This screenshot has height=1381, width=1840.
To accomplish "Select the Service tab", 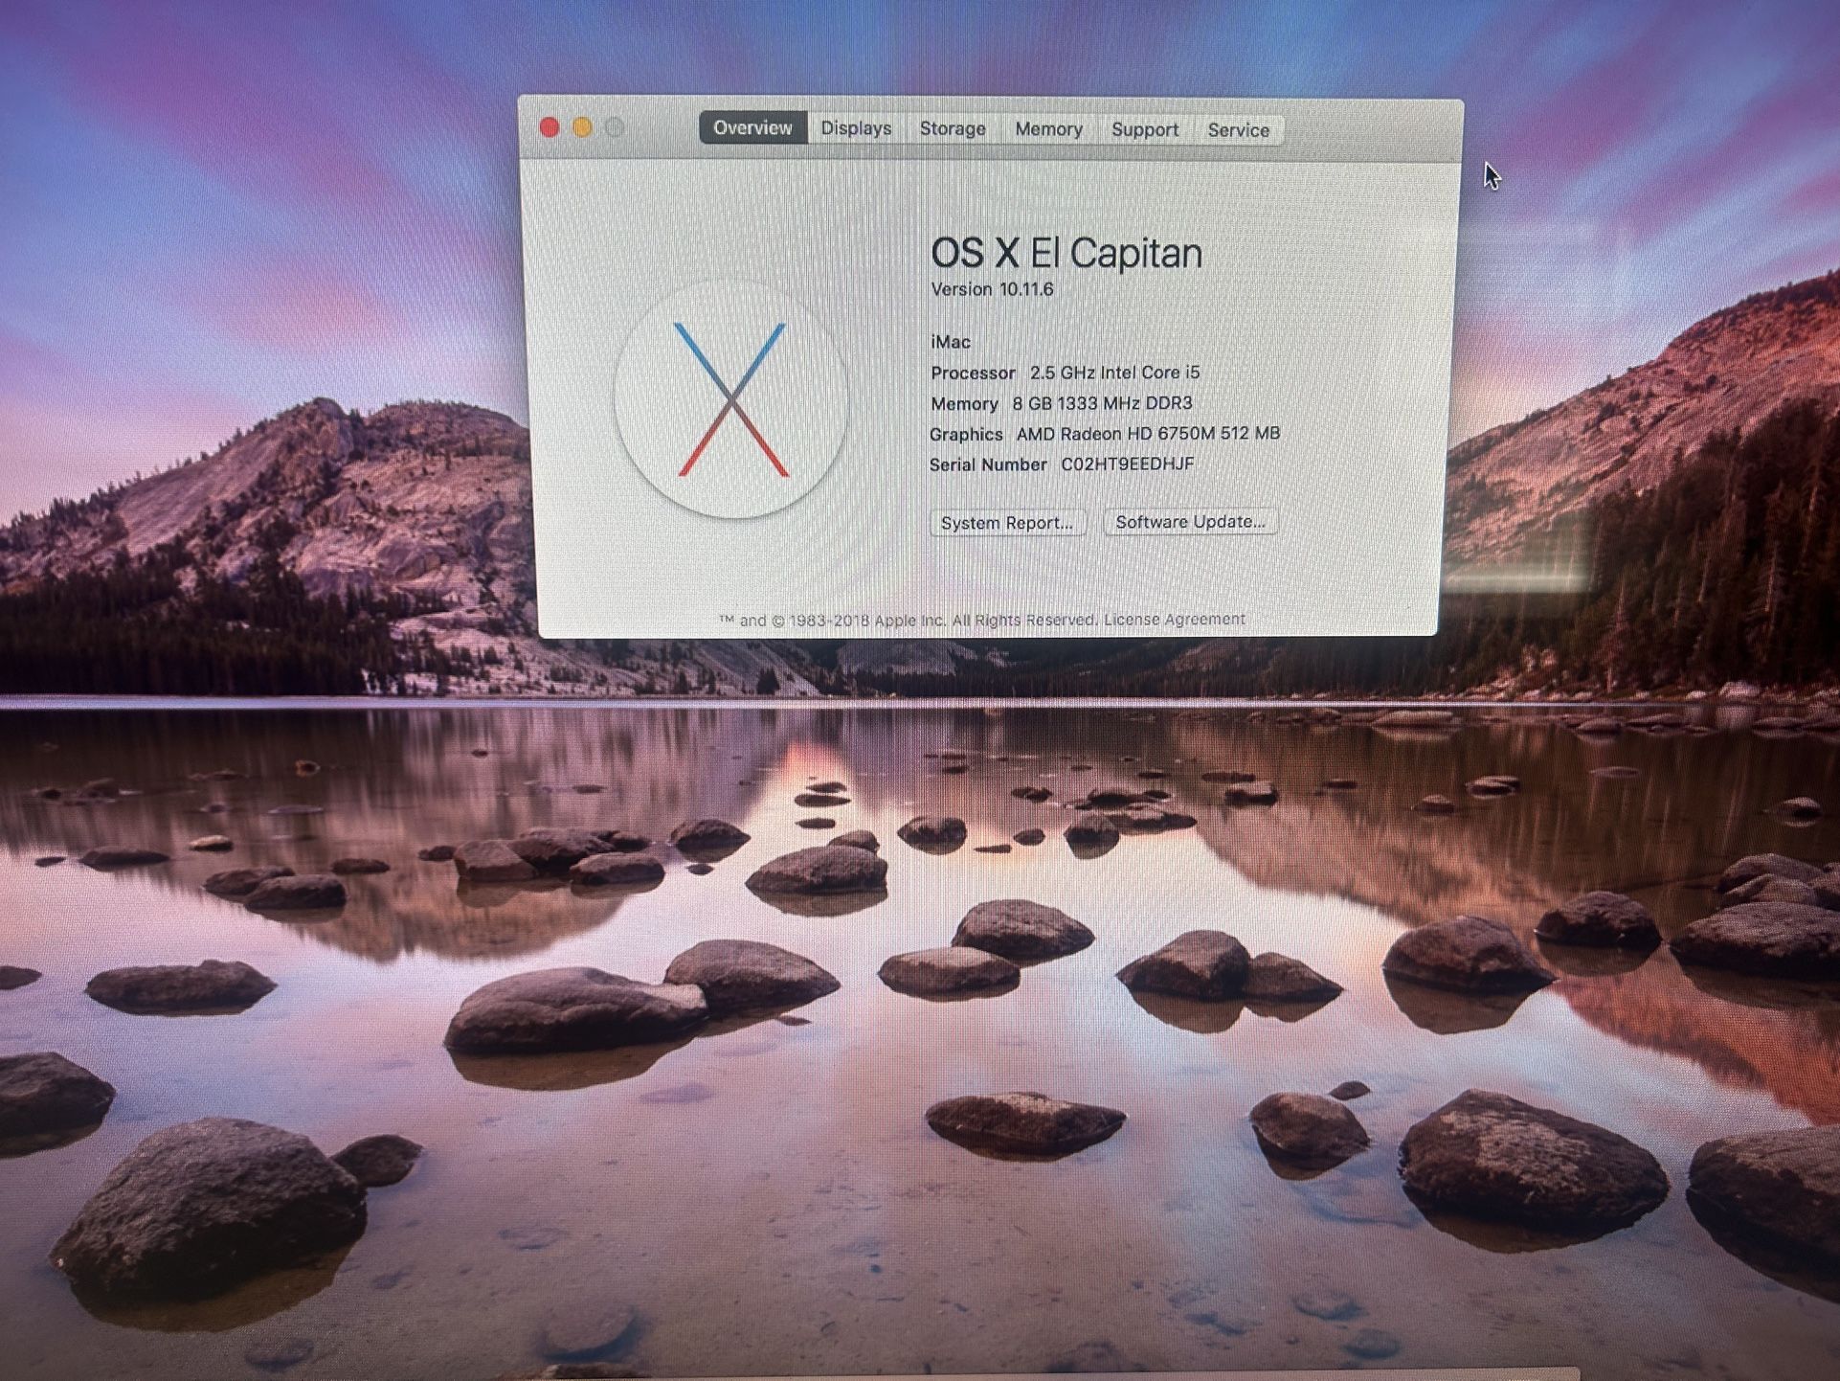I will tap(1238, 130).
